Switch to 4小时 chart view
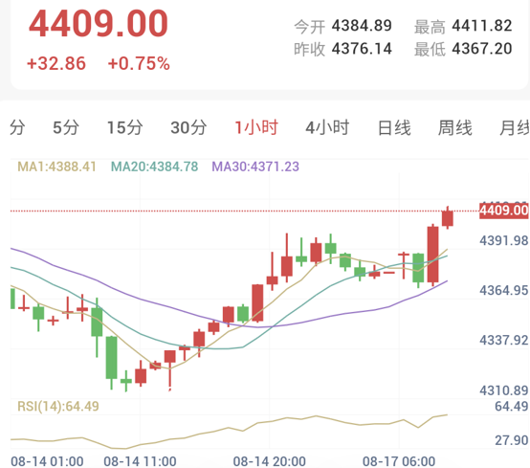Viewport: 530px width, 468px height. point(327,128)
